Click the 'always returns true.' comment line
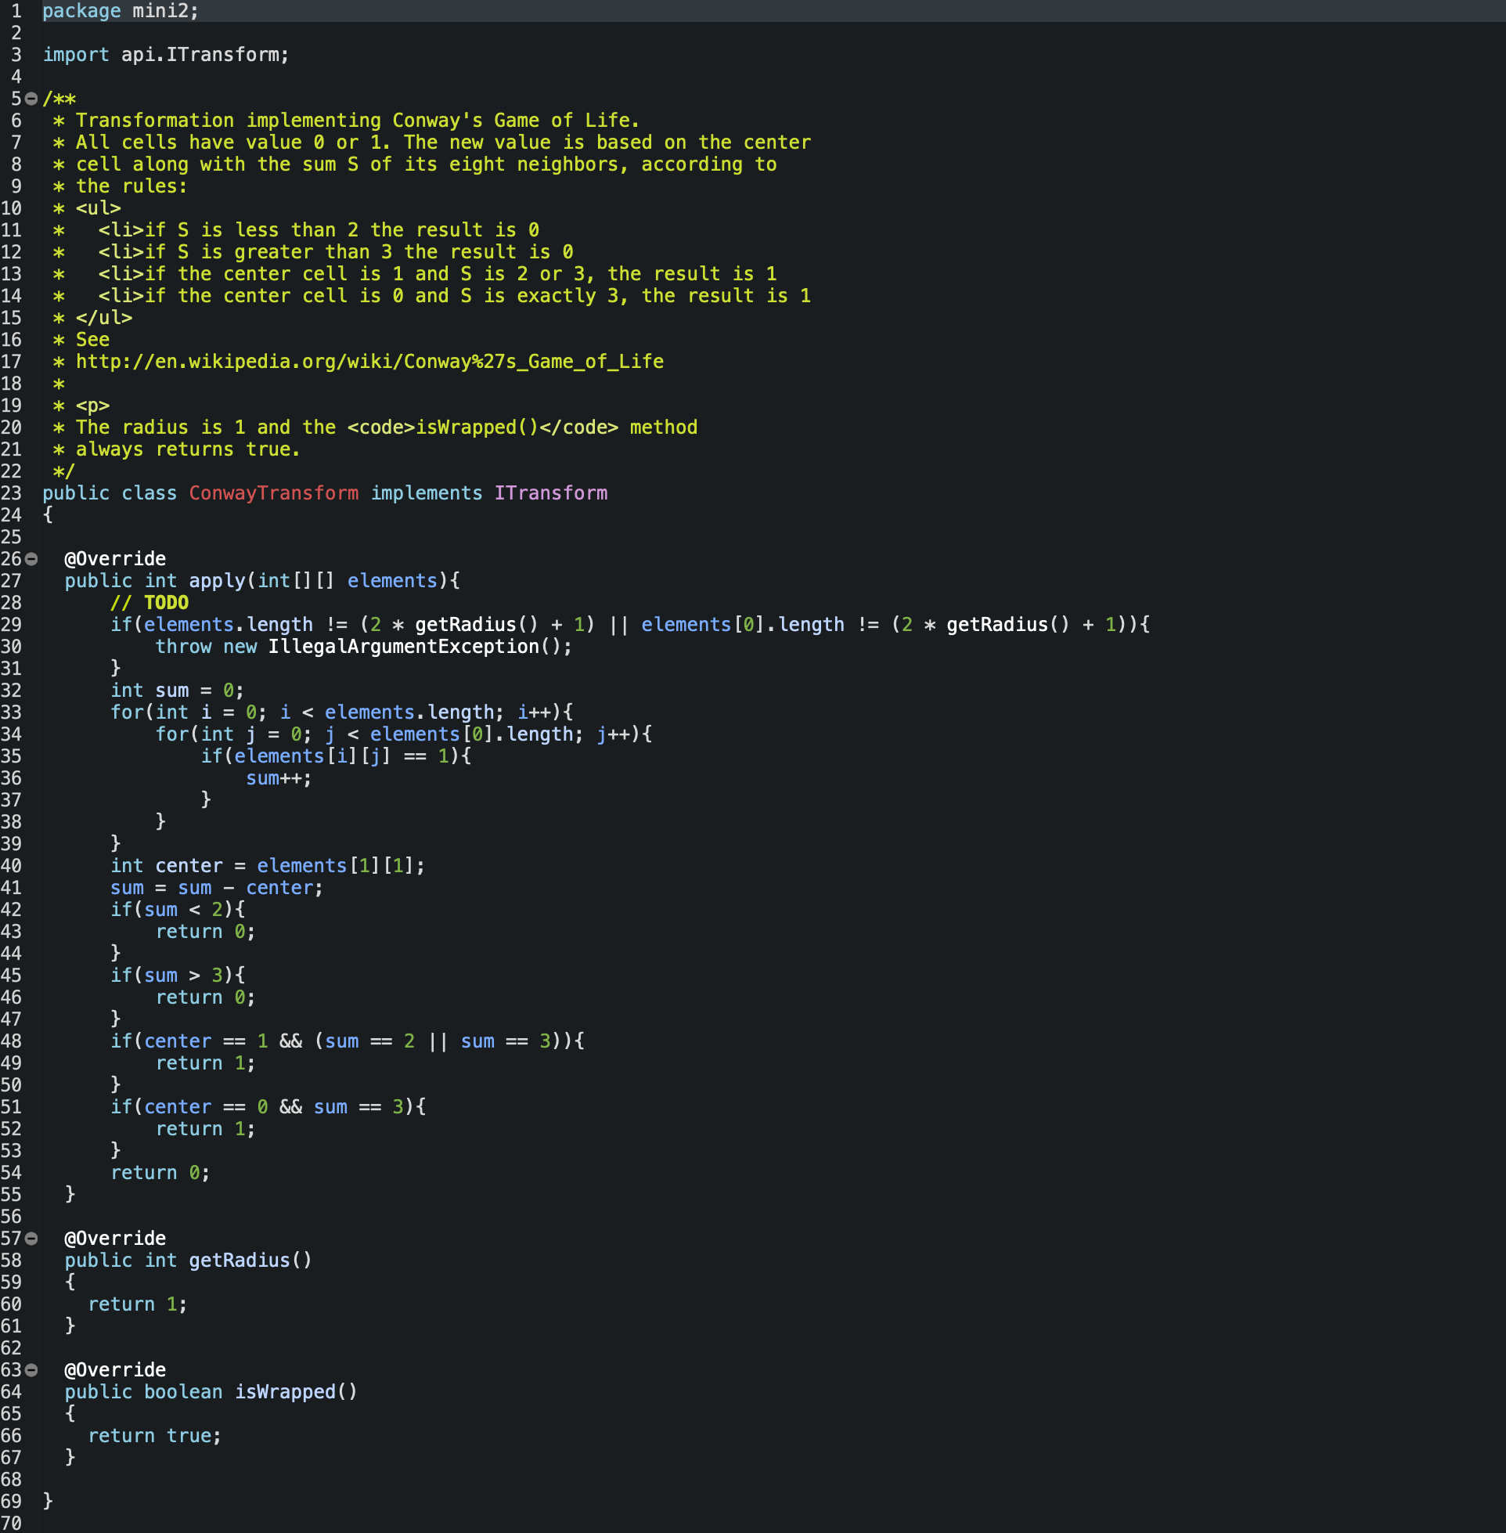Image resolution: width=1506 pixels, height=1533 pixels. (x=188, y=449)
